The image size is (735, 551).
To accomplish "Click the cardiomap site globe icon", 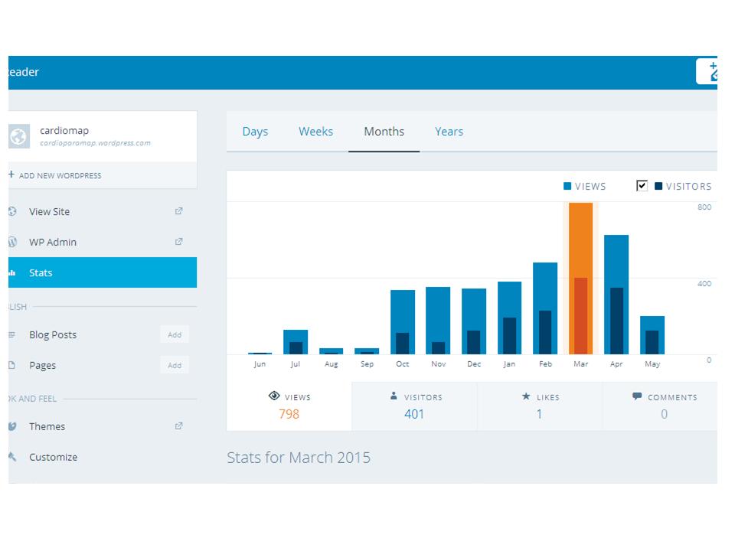I will click(18, 137).
